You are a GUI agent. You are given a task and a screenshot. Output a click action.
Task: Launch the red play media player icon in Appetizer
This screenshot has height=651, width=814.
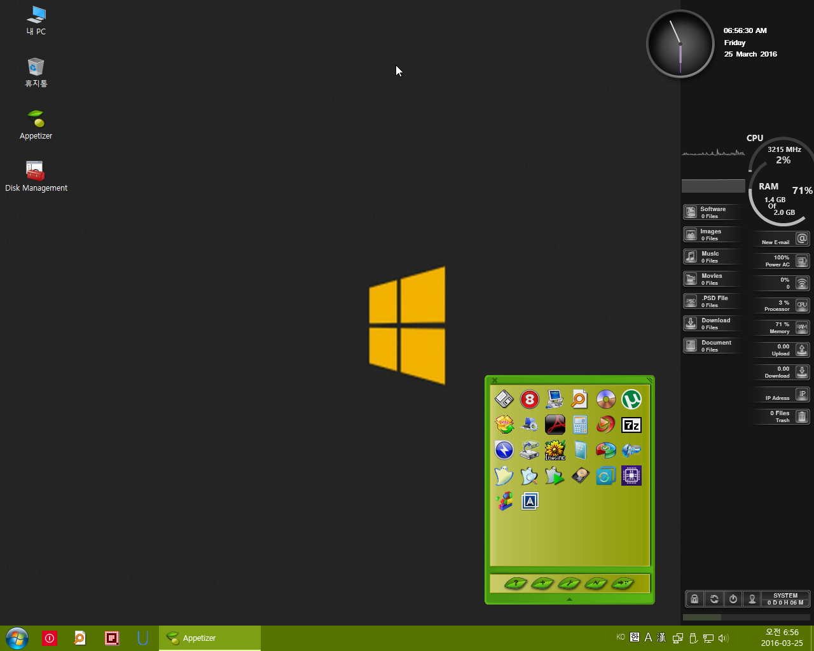[x=606, y=425]
